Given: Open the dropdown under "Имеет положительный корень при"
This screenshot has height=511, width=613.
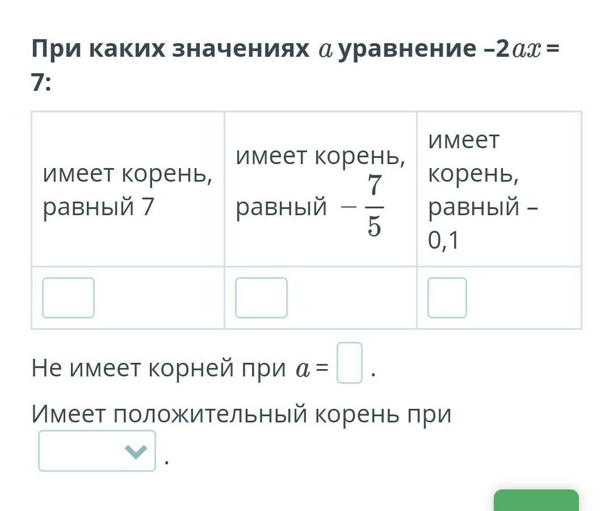Looking at the screenshot, I should [x=97, y=451].
